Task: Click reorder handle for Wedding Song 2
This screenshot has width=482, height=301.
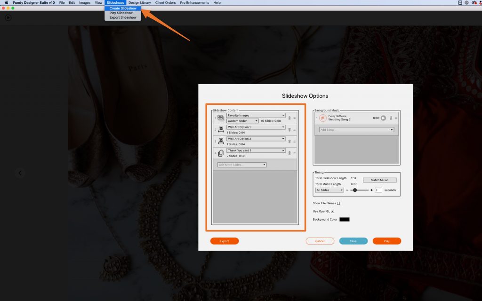Action: point(396,118)
